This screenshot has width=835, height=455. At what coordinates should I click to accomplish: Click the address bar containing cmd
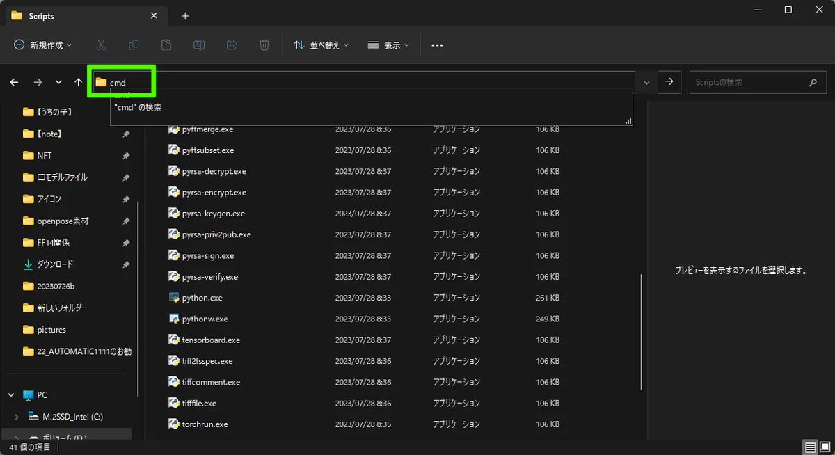364,82
